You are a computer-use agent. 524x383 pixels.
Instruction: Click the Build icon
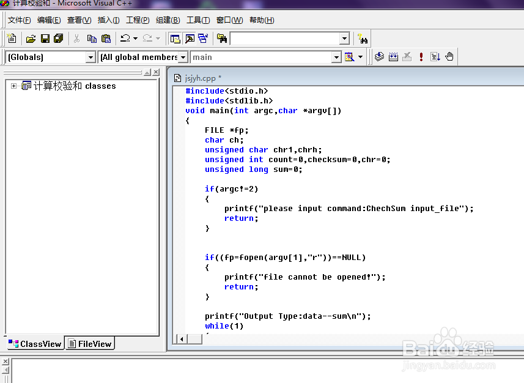393,57
